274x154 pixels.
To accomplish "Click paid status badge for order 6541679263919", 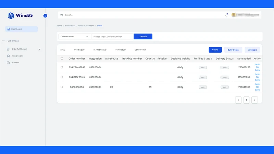I will (x=225, y=77).
